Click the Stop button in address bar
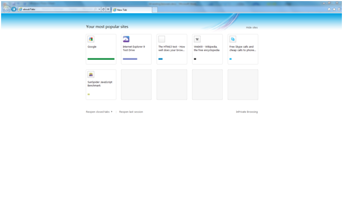The image size is (343, 206). click(108, 9)
